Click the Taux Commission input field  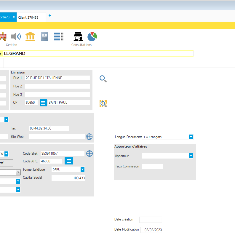152,167
